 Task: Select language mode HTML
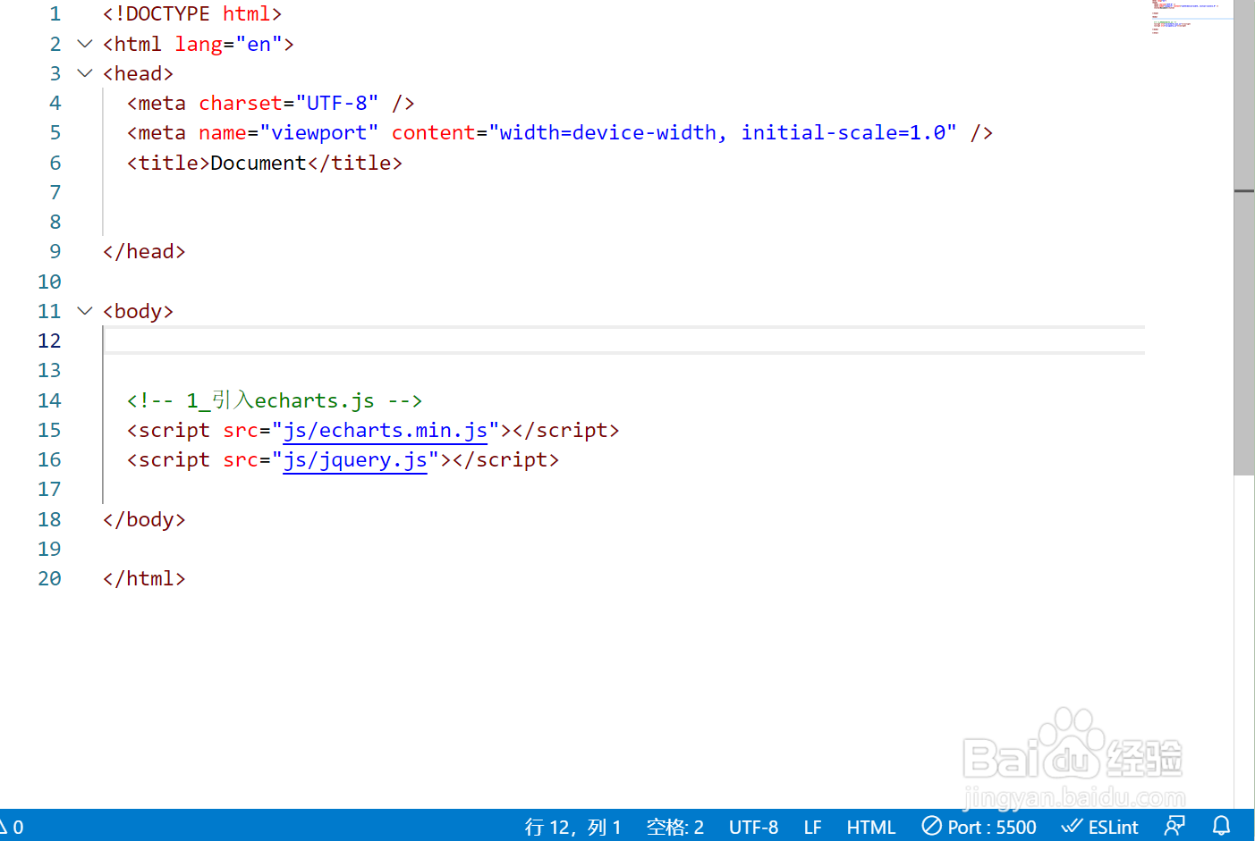[x=871, y=827]
